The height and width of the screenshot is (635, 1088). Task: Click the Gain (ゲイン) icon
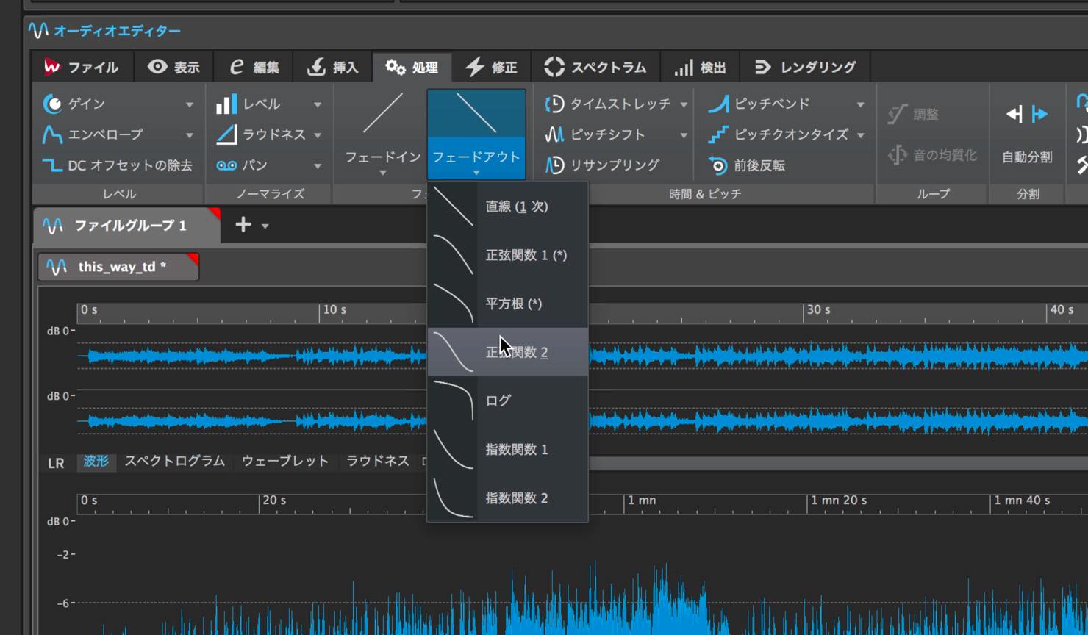point(52,104)
